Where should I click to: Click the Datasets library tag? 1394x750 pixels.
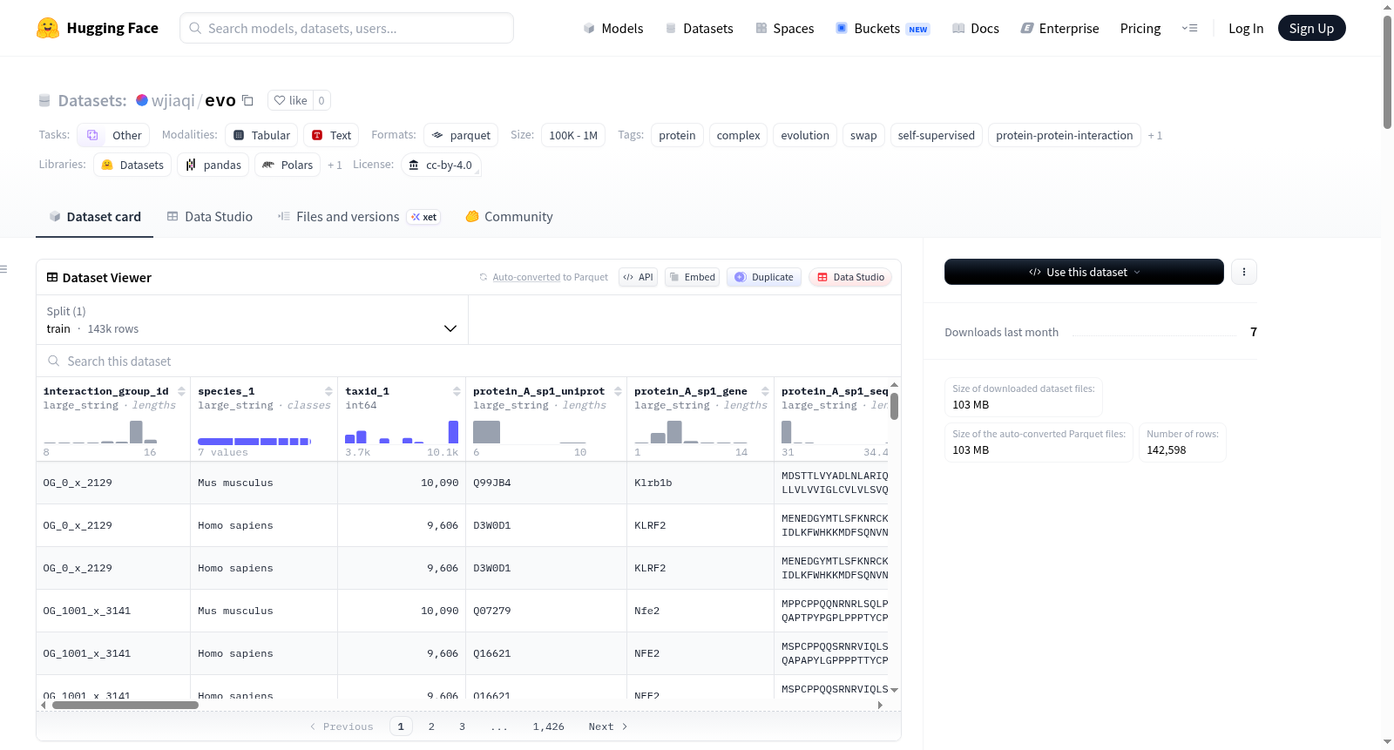[132, 165]
